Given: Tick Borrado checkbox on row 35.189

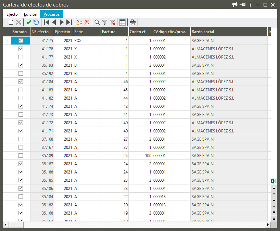Looking at the screenshot, I should (21, 156).
